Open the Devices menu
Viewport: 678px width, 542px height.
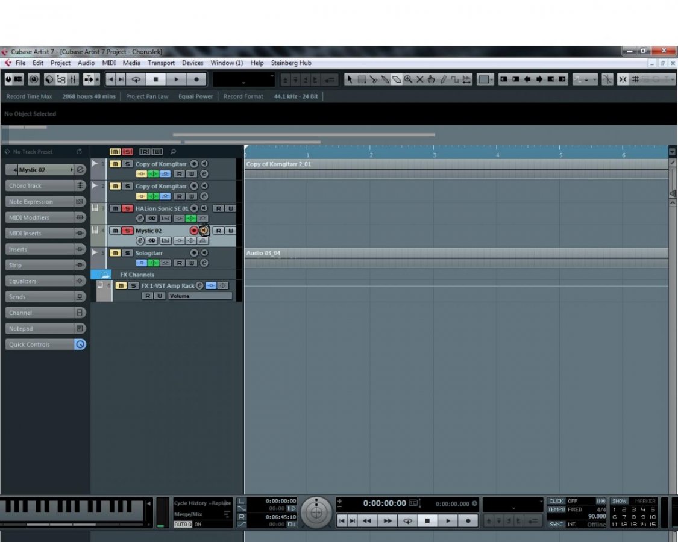(x=192, y=63)
